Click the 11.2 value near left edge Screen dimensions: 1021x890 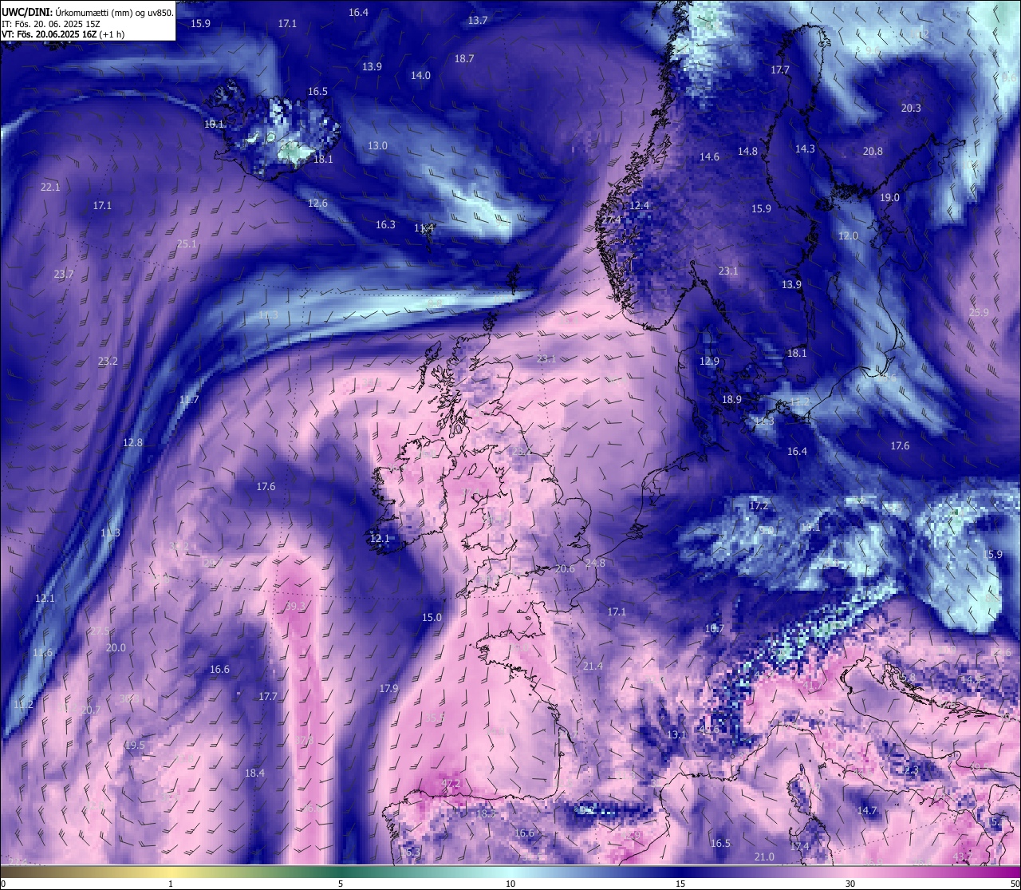point(23,705)
